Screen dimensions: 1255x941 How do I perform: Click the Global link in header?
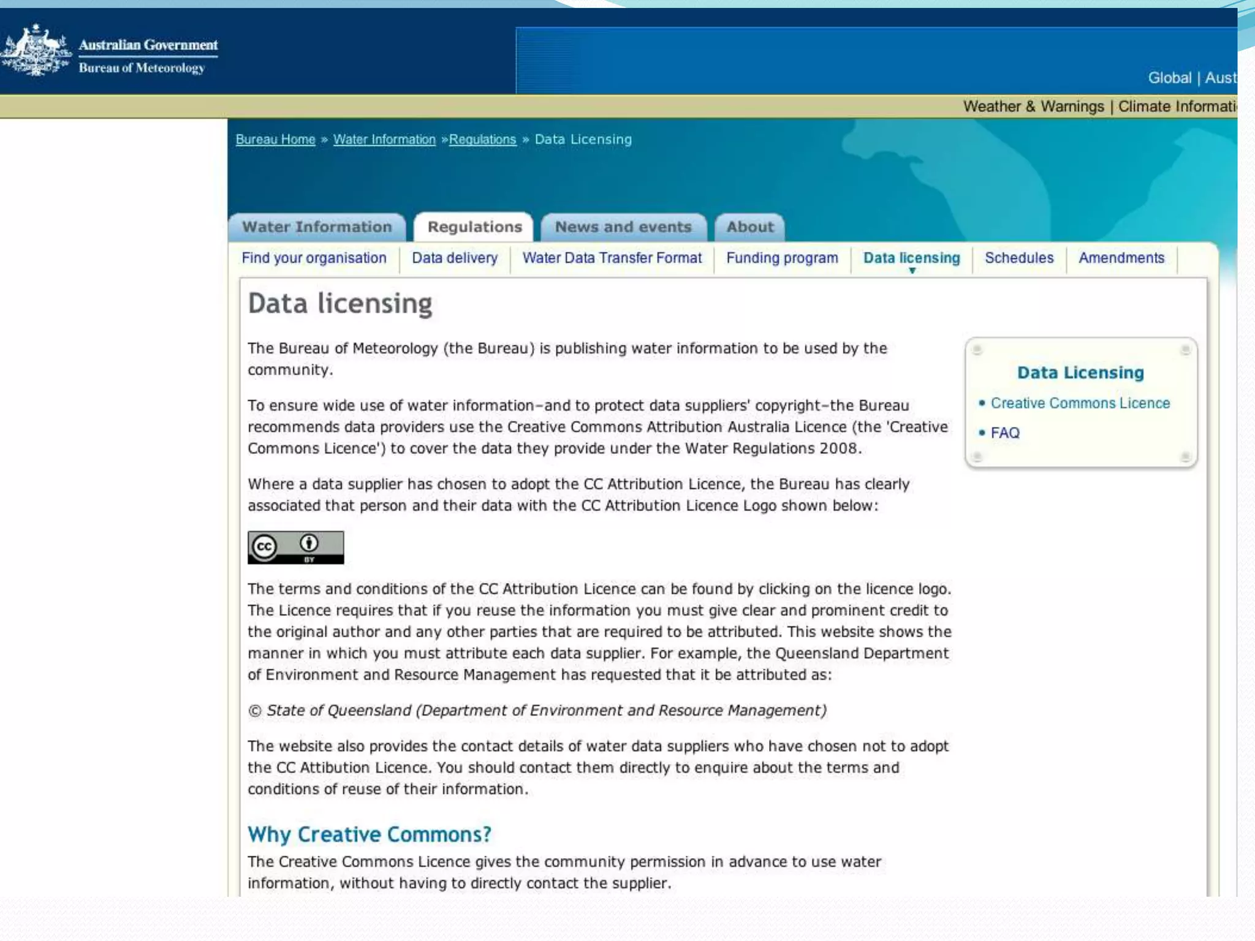1169,78
